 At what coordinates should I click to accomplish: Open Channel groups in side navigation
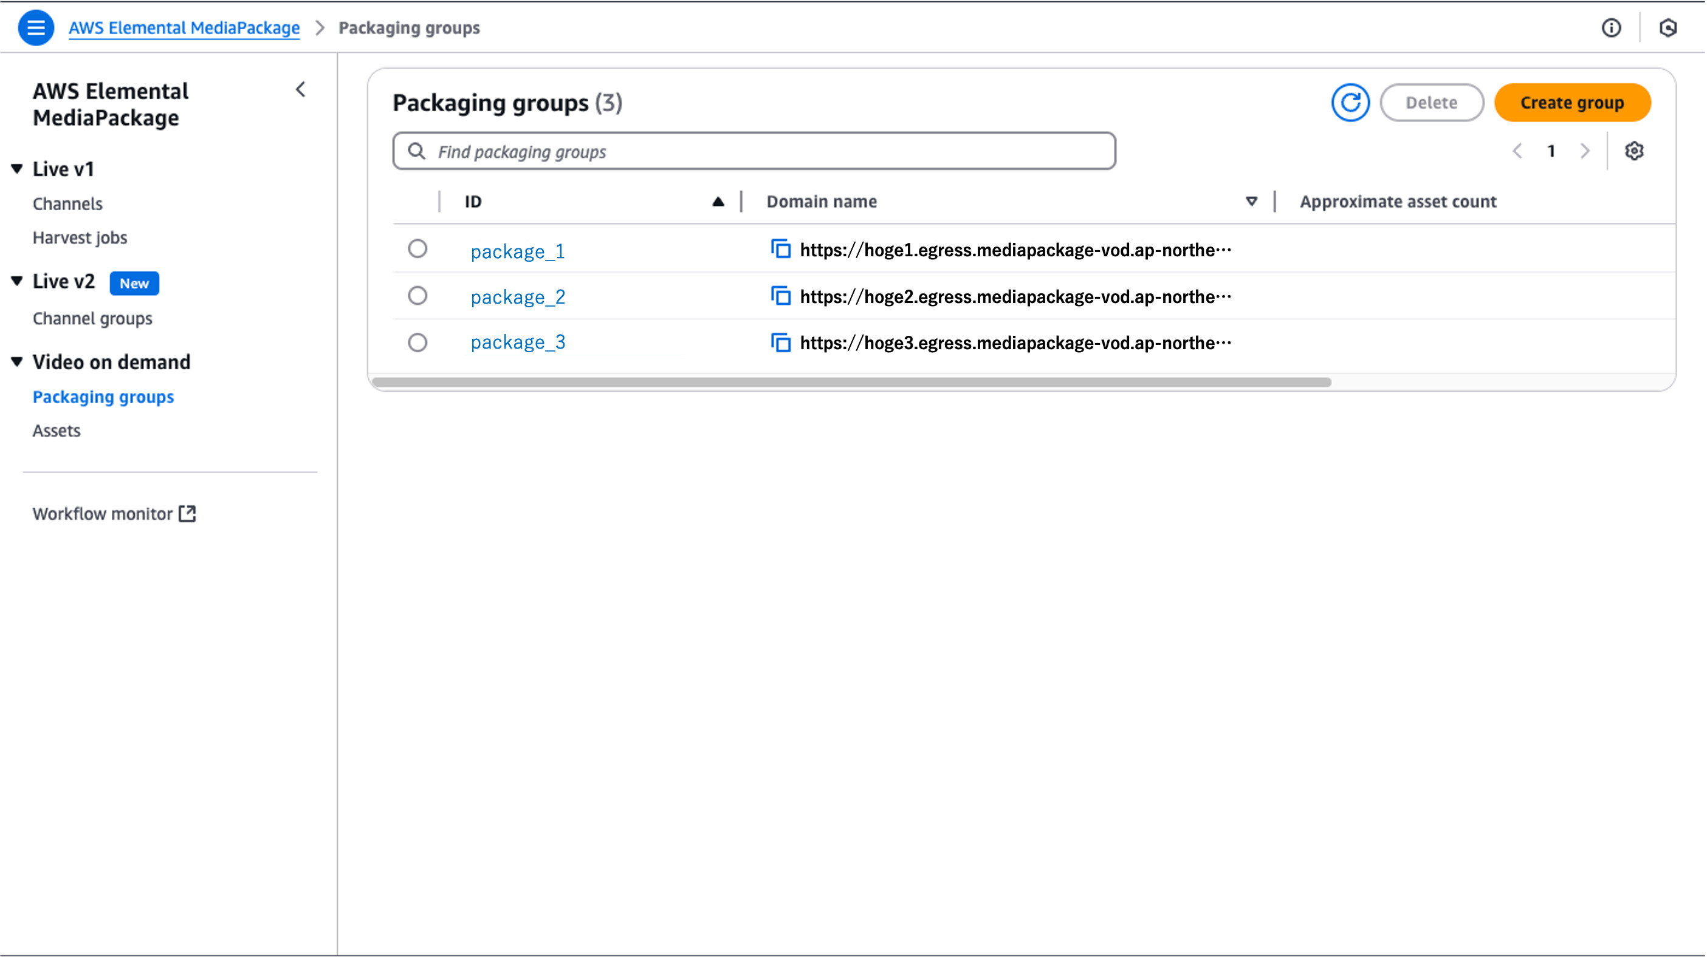pos(92,319)
